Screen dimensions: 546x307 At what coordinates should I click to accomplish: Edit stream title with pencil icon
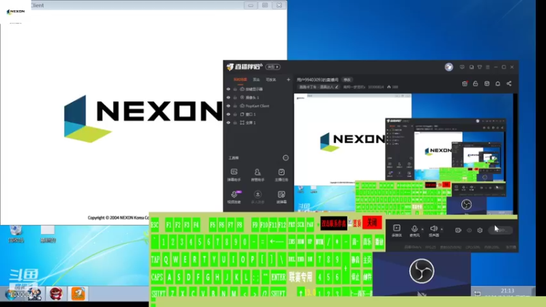(336, 87)
